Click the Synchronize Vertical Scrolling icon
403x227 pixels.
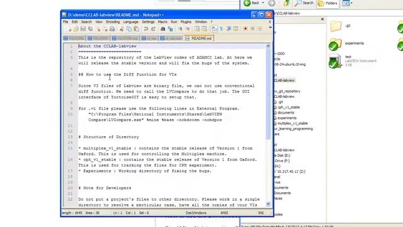pos(197,29)
